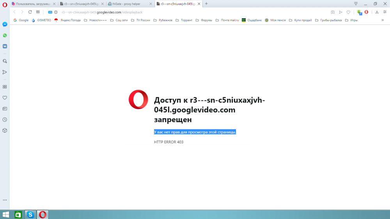Image resolution: width=390 pixels, height=219 pixels.
Task: Open the Opera main menu logo
Action: [x=5, y=4]
